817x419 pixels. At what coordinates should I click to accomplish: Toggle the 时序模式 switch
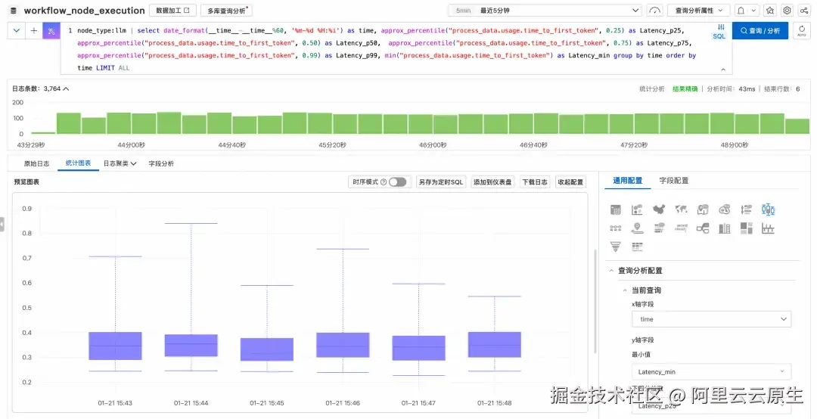click(x=398, y=182)
